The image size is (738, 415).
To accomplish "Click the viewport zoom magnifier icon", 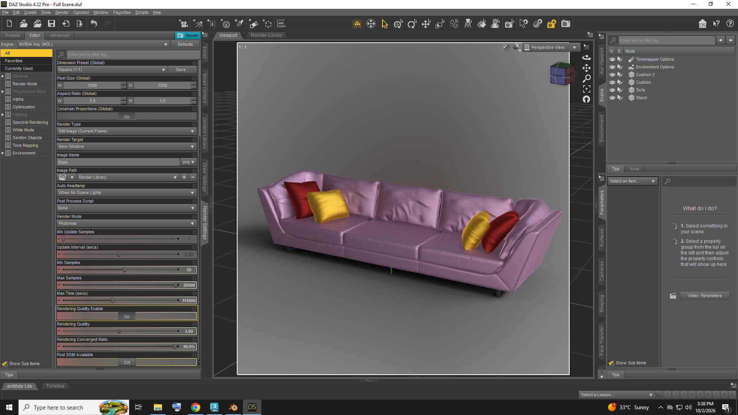I will pyautogui.click(x=587, y=78).
